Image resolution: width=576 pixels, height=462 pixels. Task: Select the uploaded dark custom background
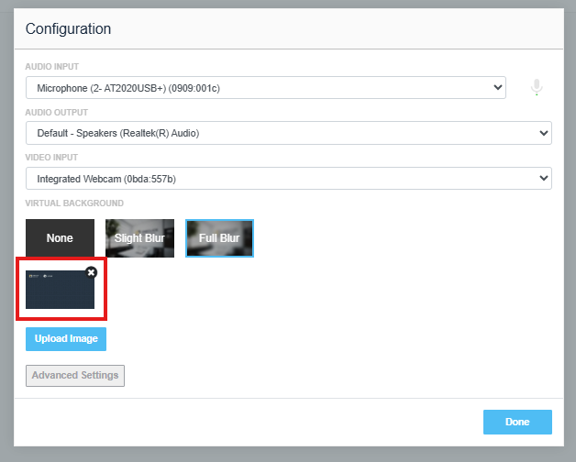[60, 290]
